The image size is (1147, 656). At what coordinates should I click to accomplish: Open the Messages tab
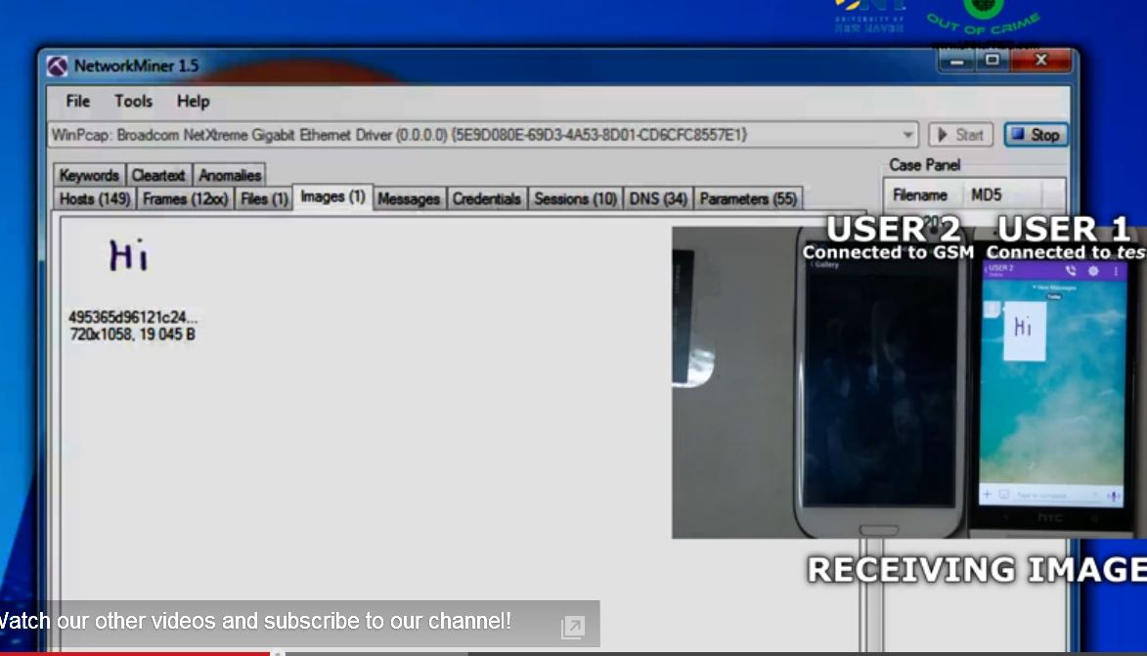pyautogui.click(x=408, y=199)
